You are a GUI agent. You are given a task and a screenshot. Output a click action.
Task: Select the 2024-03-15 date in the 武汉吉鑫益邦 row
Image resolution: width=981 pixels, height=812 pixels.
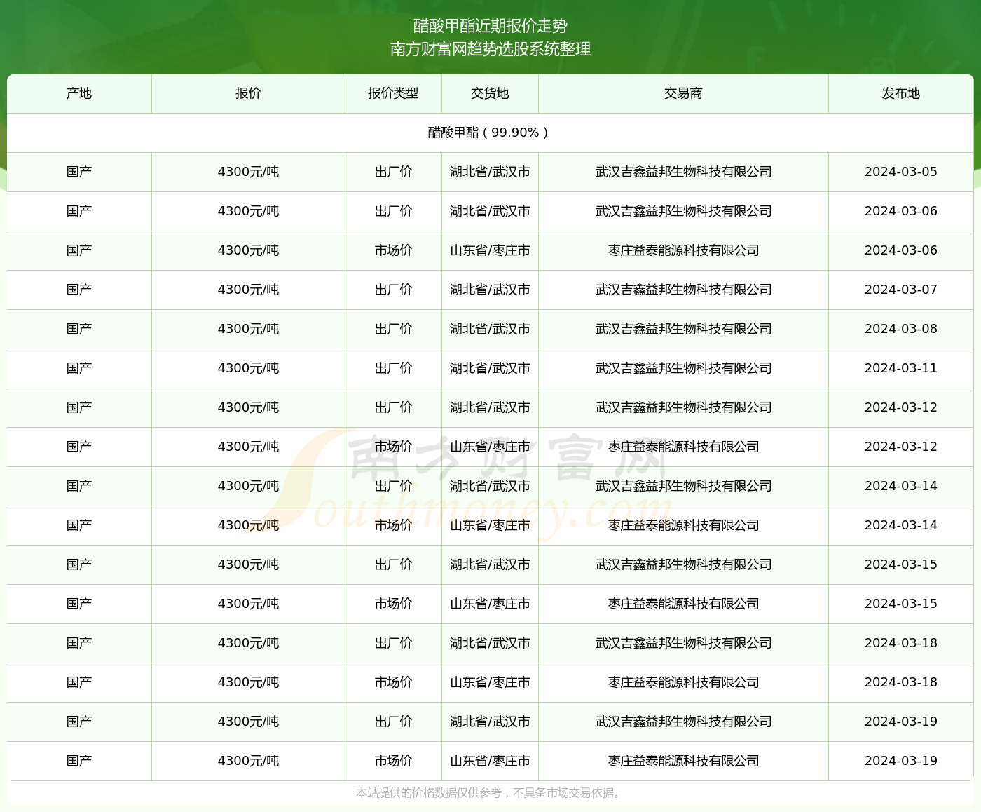pyautogui.click(x=900, y=564)
